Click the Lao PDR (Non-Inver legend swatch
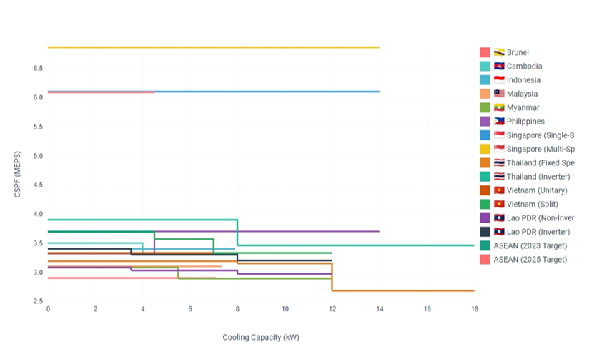The image size is (612, 352). (x=485, y=218)
